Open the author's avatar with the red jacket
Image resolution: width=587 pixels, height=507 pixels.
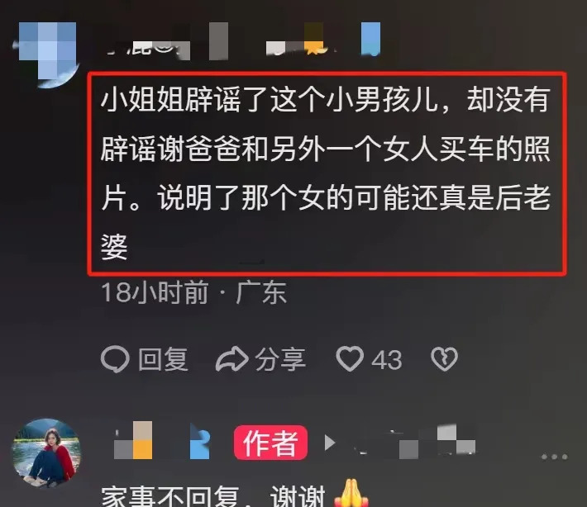[47, 453]
